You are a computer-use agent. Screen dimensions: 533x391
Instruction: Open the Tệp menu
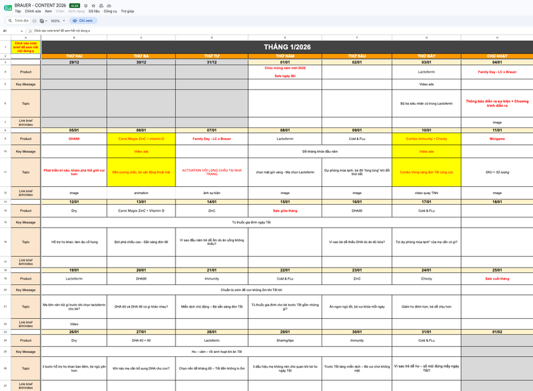pyautogui.click(x=17, y=11)
